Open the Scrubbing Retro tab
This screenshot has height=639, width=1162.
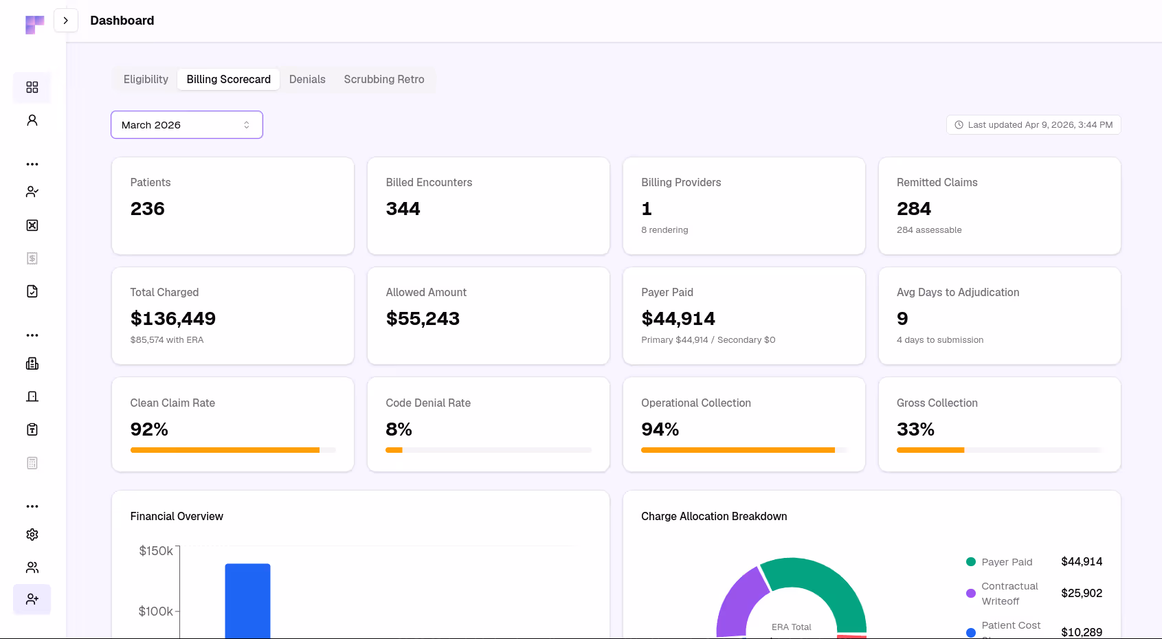[x=383, y=79]
